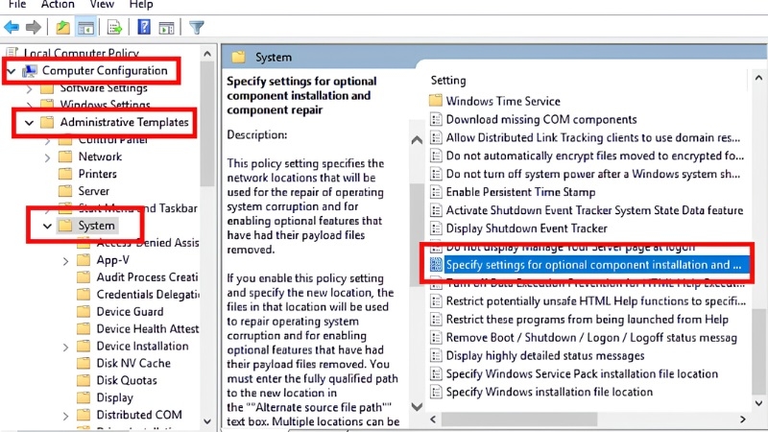Screen dimensions: 768x432
Task: Select Device Health Attestation tree folder
Action: pyautogui.click(x=148, y=328)
